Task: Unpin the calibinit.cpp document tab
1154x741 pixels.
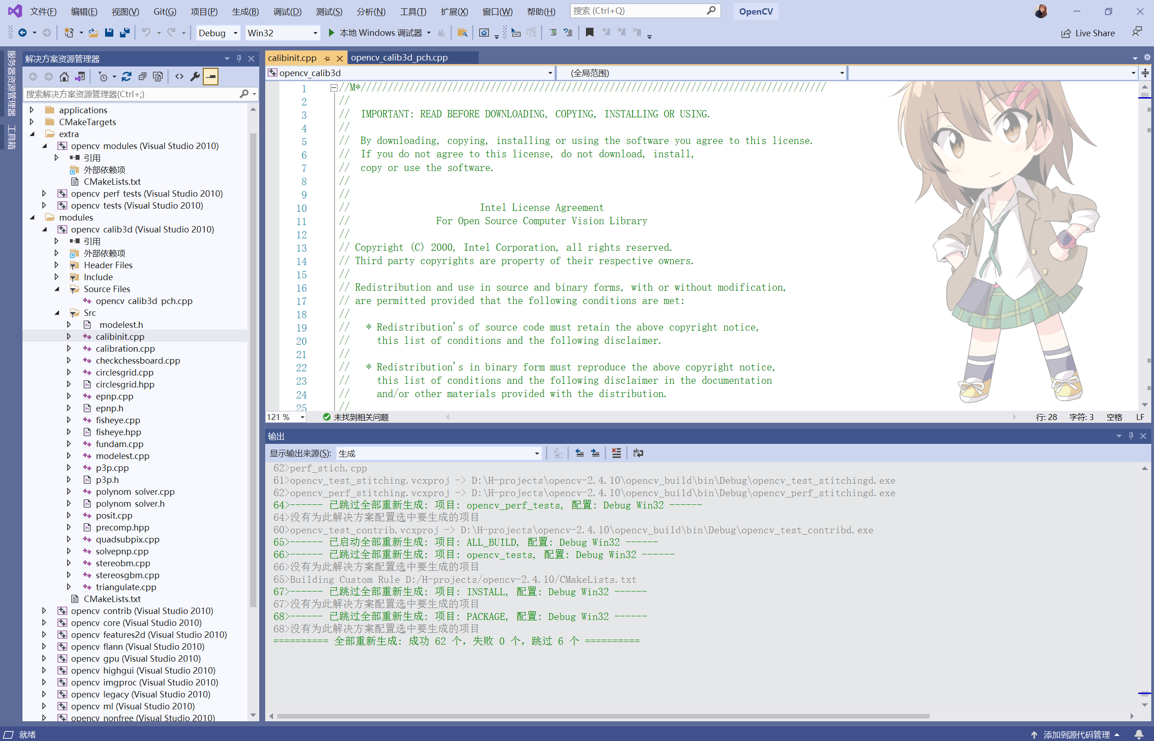Action: [327, 58]
